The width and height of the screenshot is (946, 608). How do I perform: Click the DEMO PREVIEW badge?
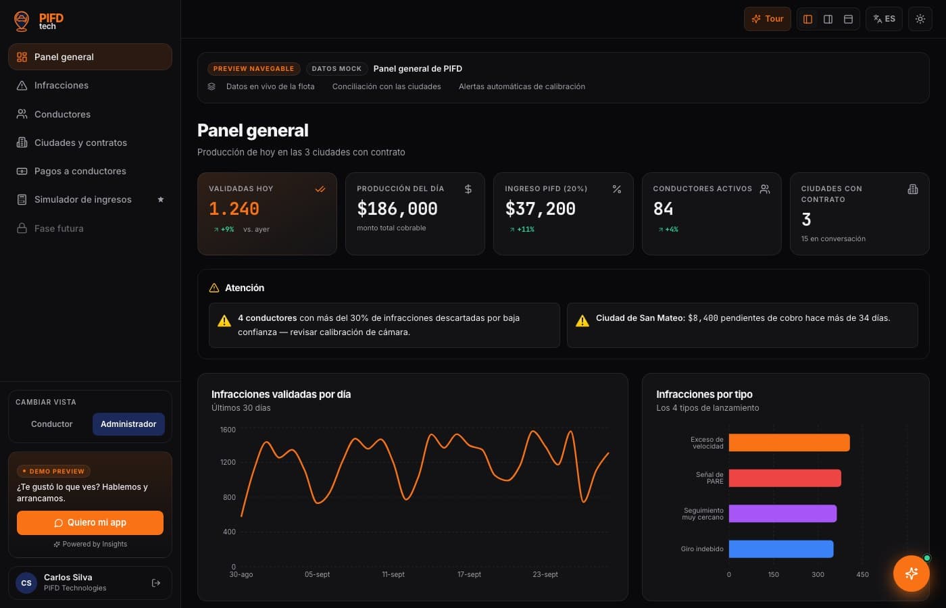click(53, 471)
